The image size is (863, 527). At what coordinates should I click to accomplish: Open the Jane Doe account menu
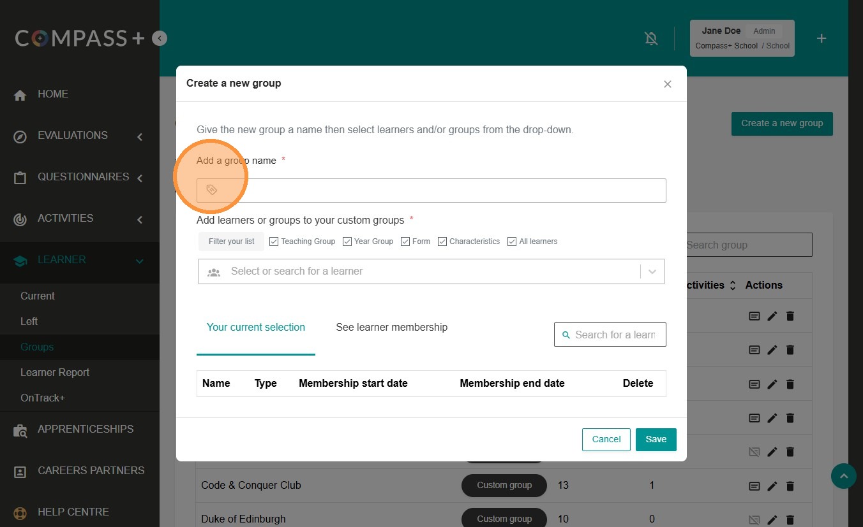point(742,38)
